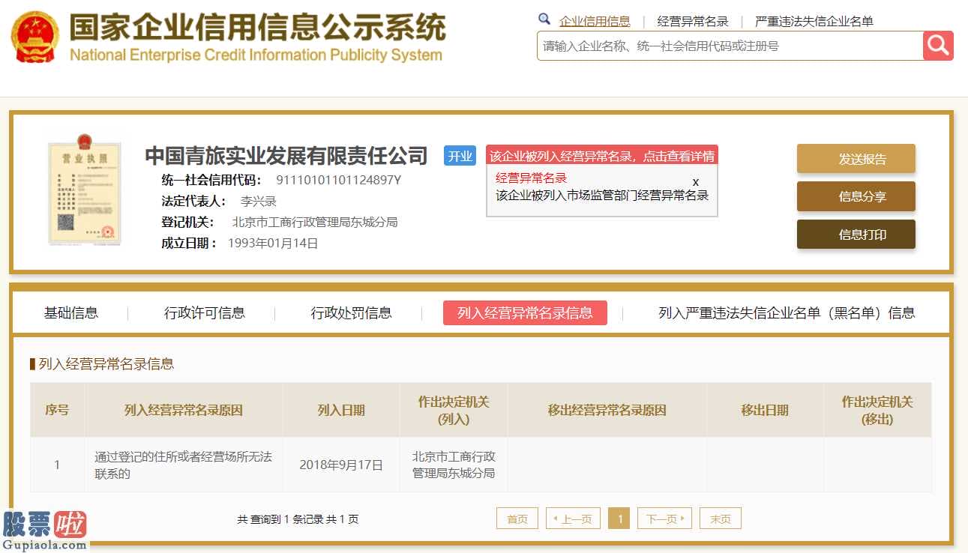Click the blue 开业 status badge
Viewport: 968px width, 553px height.
460,156
